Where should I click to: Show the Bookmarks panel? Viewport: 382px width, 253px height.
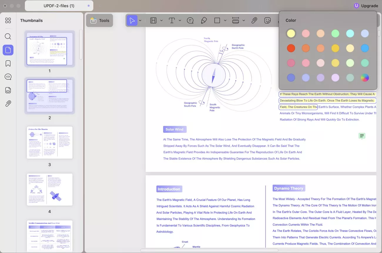click(x=8, y=63)
